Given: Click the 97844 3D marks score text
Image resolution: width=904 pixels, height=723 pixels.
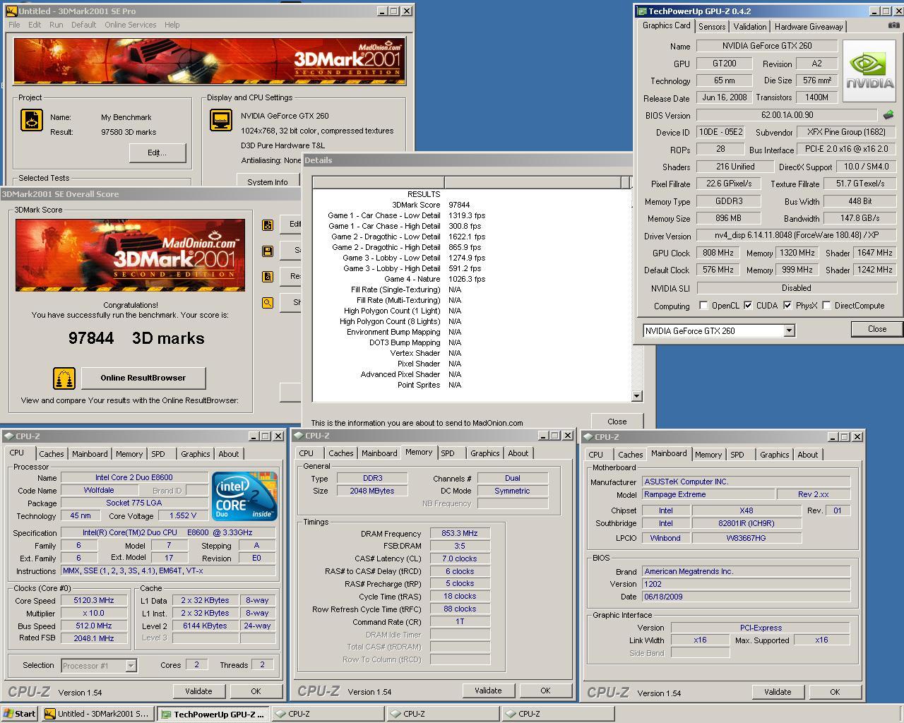Looking at the screenshot, I should coord(136,338).
